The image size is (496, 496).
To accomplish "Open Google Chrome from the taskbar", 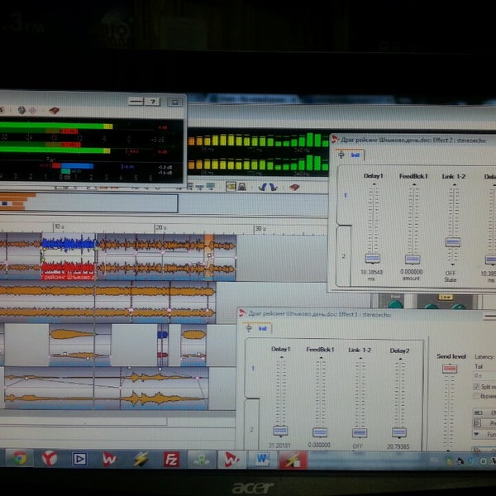I will click(x=17, y=457).
